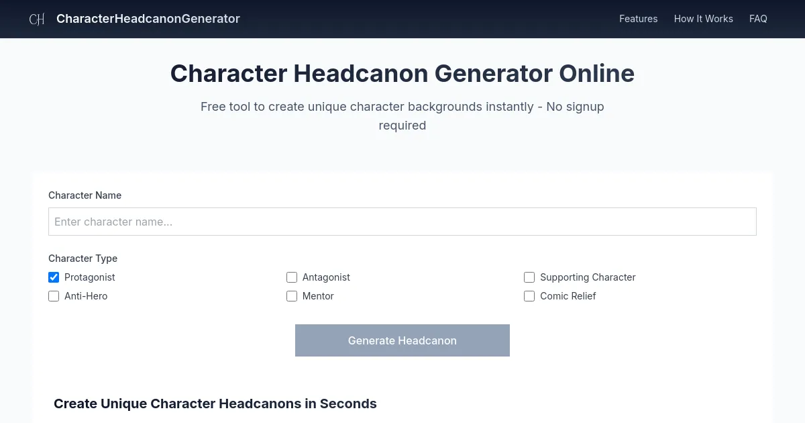Screen dimensions: 805x423
Task: Open the How It Works navigation link
Action: [703, 19]
